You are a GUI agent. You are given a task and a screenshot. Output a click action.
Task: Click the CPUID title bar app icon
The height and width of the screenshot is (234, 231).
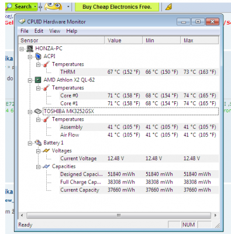click(22, 22)
